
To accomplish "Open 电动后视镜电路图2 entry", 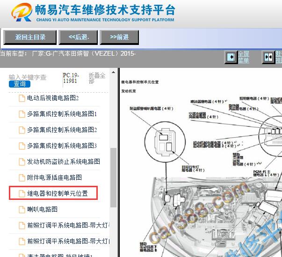I will (53, 98).
